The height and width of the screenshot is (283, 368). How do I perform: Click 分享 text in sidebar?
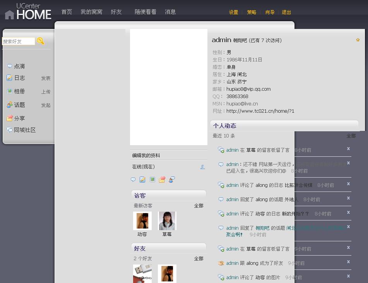click(x=19, y=118)
